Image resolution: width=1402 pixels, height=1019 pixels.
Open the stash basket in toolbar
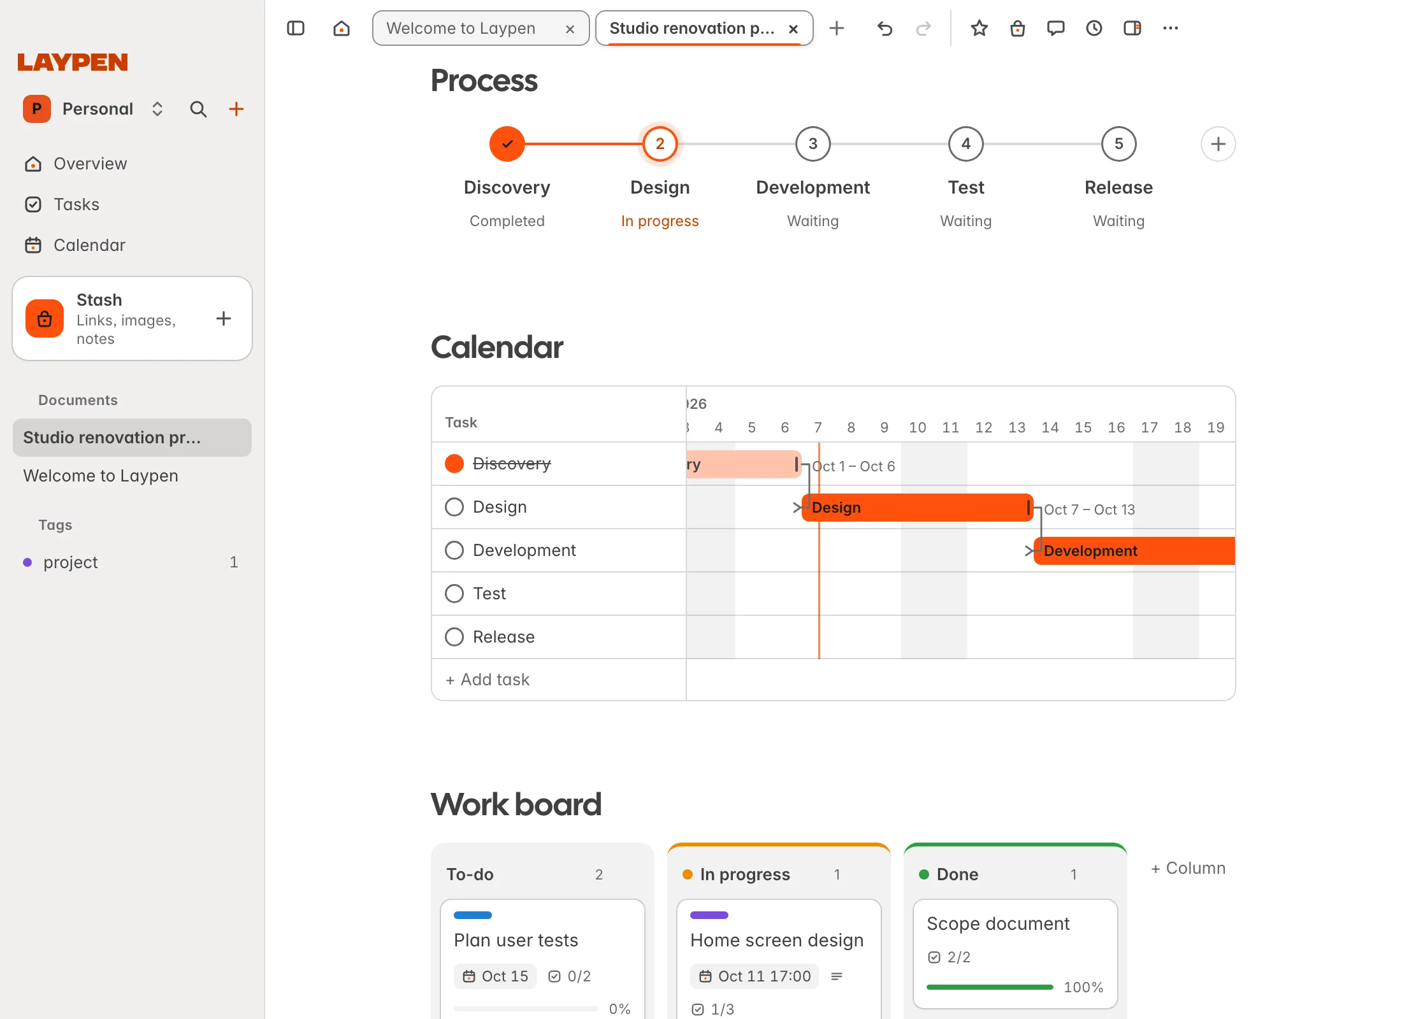point(1018,28)
